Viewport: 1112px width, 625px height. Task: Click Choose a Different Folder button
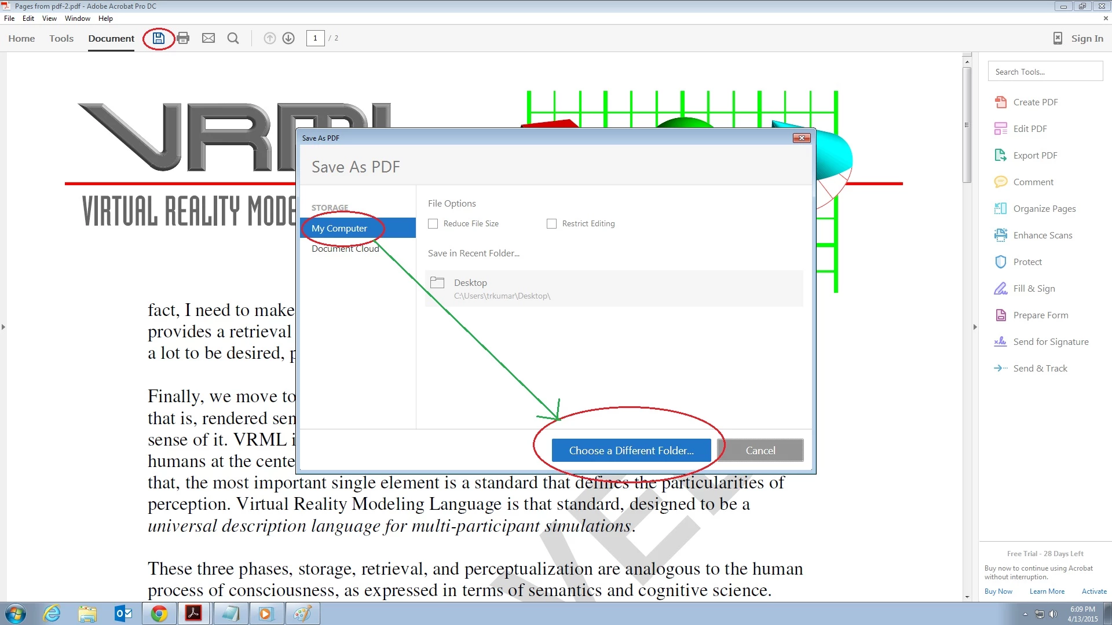[631, 450]
